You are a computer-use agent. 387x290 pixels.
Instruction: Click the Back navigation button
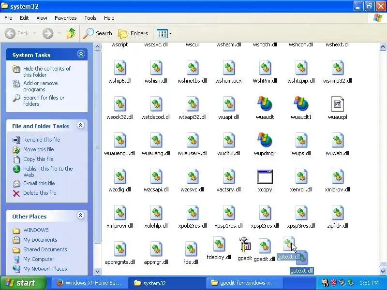tap(17, 33)
